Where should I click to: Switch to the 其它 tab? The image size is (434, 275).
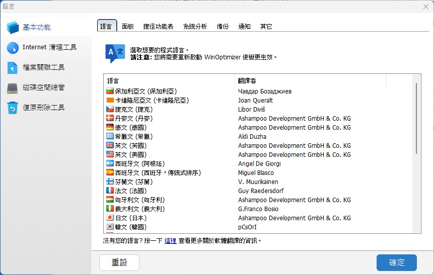266,27
